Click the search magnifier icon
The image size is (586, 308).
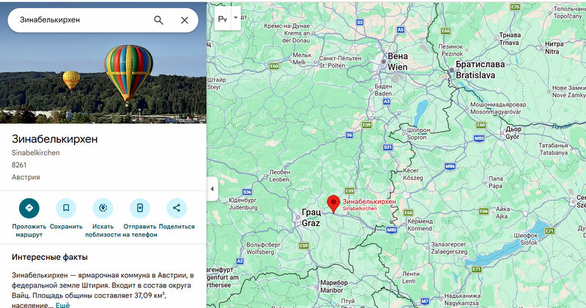point(158,20)
